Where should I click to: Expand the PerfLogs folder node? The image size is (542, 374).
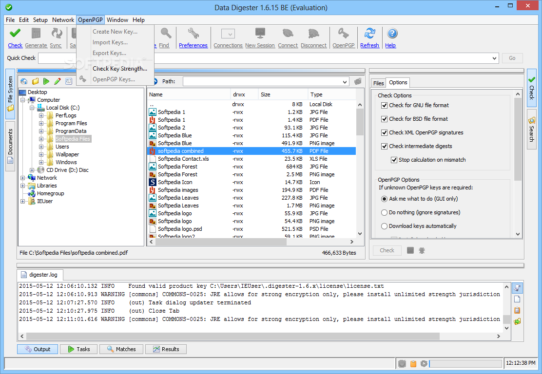tap(41, 116)
